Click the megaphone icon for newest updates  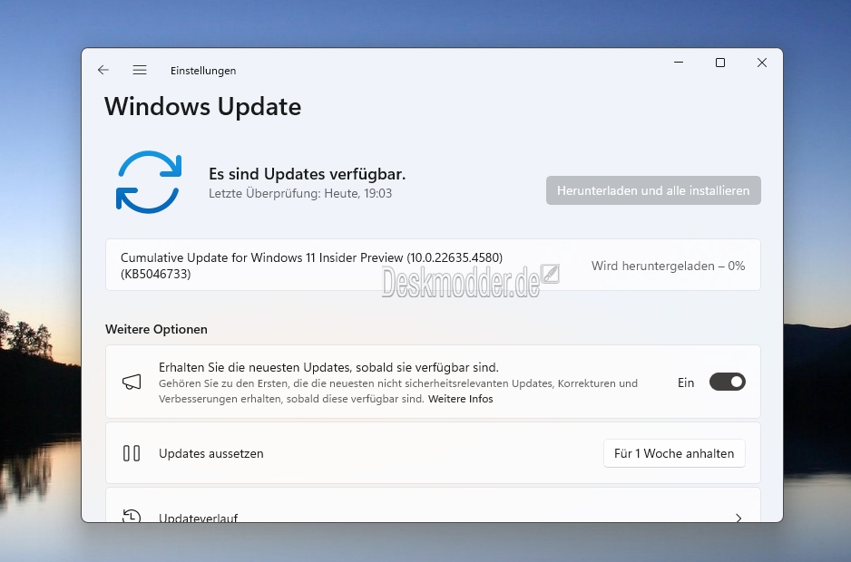coord(132,382)
